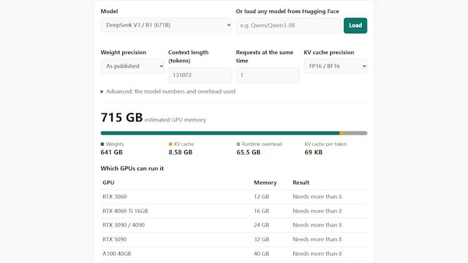The height and width of the screenshot is (263, 468).
Task: Click the green Weights segment of the memory bar
Action: [220, 133]
